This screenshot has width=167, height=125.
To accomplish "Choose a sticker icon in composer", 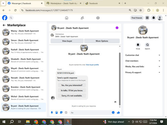I will click(61, 113).
